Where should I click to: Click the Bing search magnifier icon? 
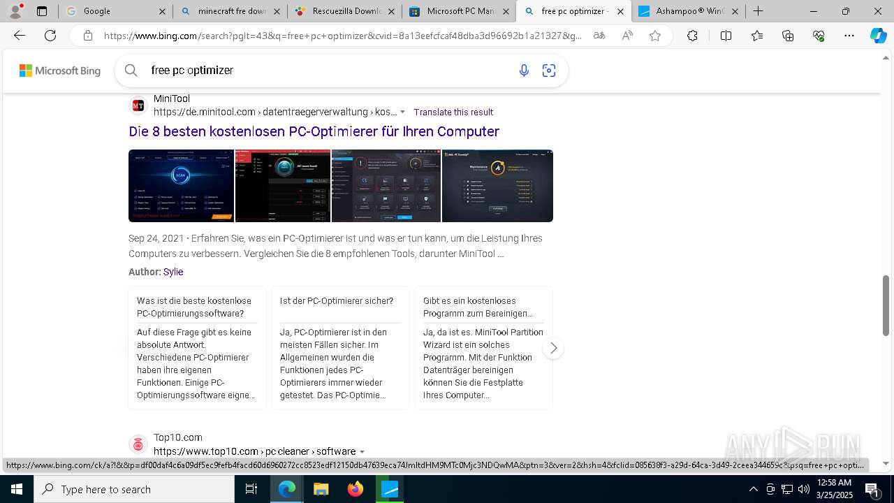[131, 70]
